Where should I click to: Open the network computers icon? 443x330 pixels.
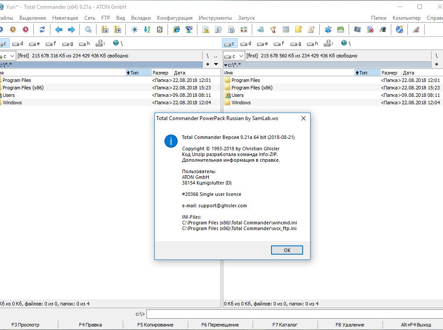point(189,29)
